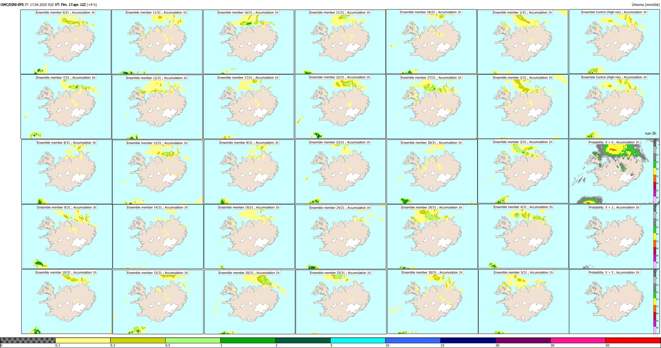This screenshot has width=661, height=348.
Task: Click the run-3h label
Action: coord(650,133)
